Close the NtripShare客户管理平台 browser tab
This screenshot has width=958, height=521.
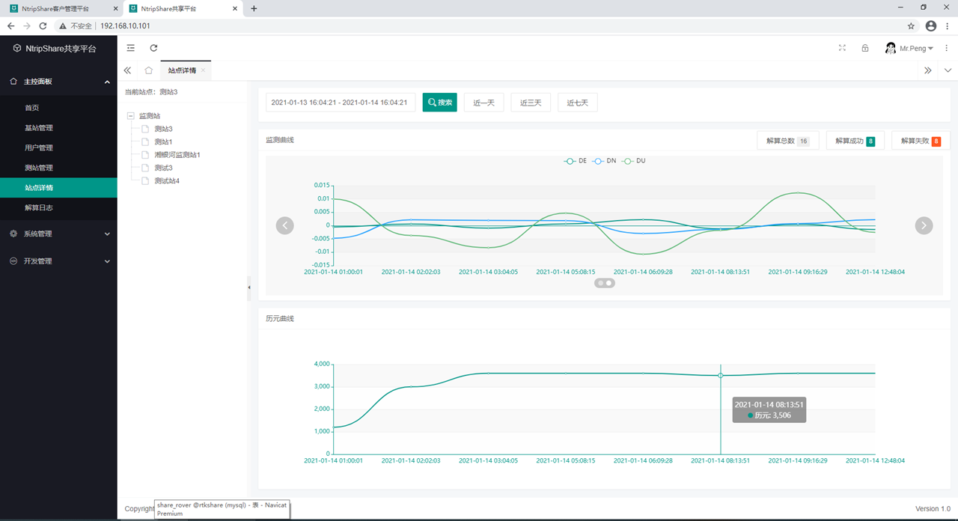click(x=114, y=8)
